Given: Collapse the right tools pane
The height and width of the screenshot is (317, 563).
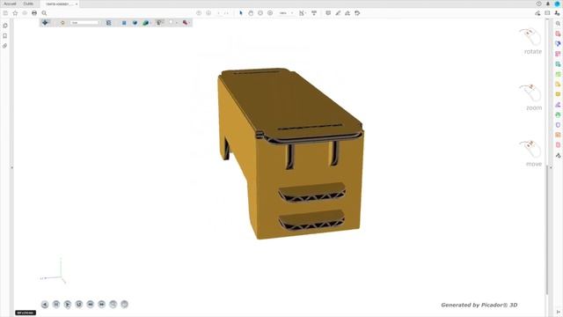Looking at the screenshot, I should pos(558,312).
